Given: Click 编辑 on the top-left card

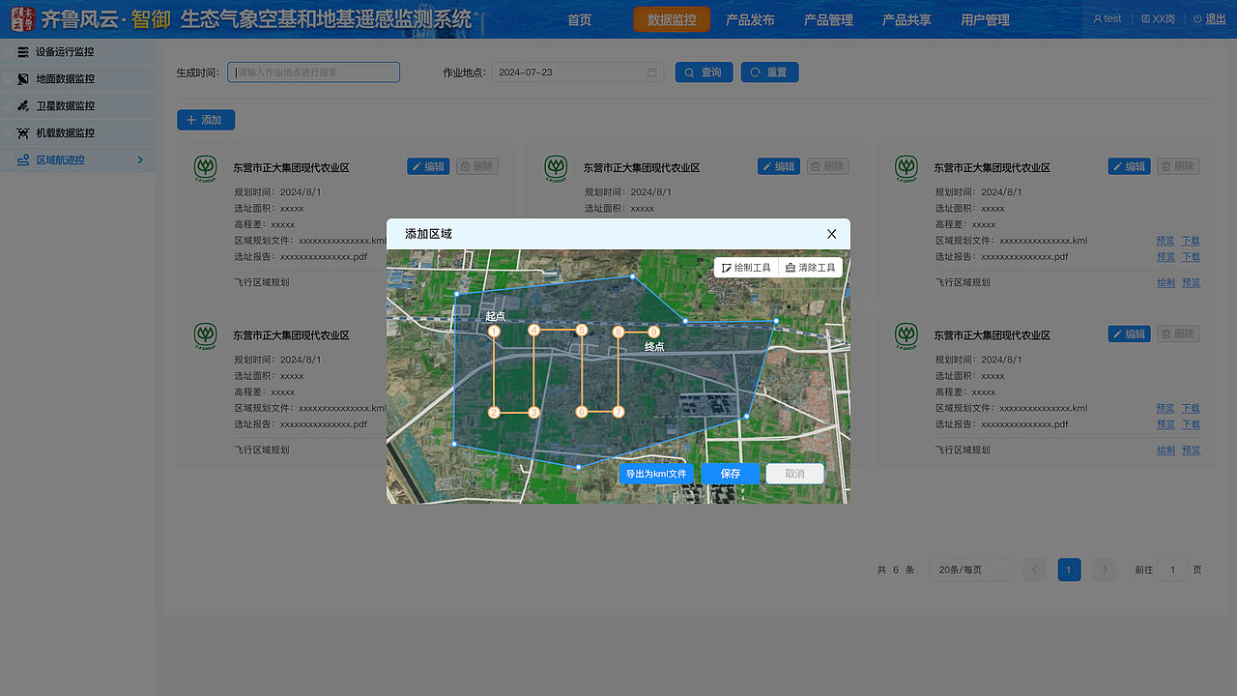Looking at the screenshot, I should (x=428, y=166).
